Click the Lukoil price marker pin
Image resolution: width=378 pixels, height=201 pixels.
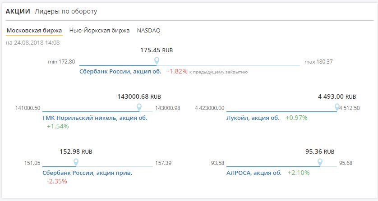[337, 107]
